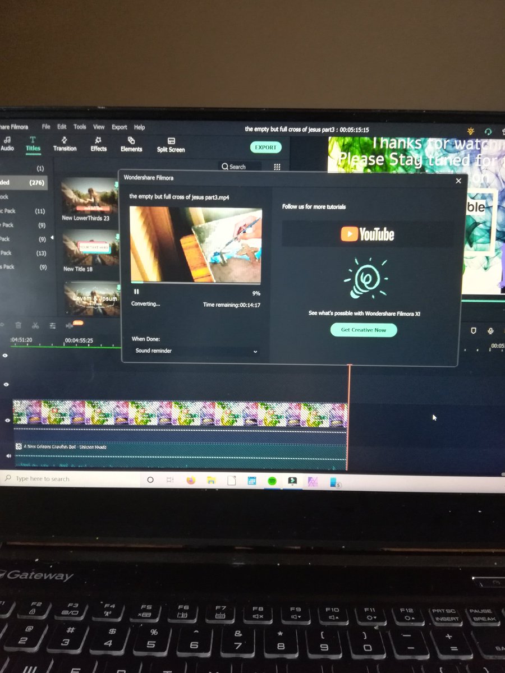Download the New Title 18 preset
This screenshot has height=673, width=505.
(117, 237)
